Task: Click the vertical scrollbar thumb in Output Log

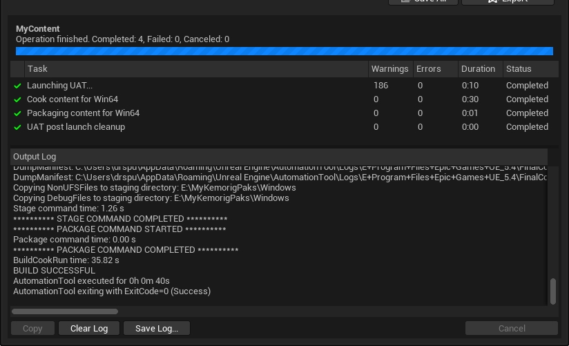Action: pyautogui.click(x=552, y=291)
